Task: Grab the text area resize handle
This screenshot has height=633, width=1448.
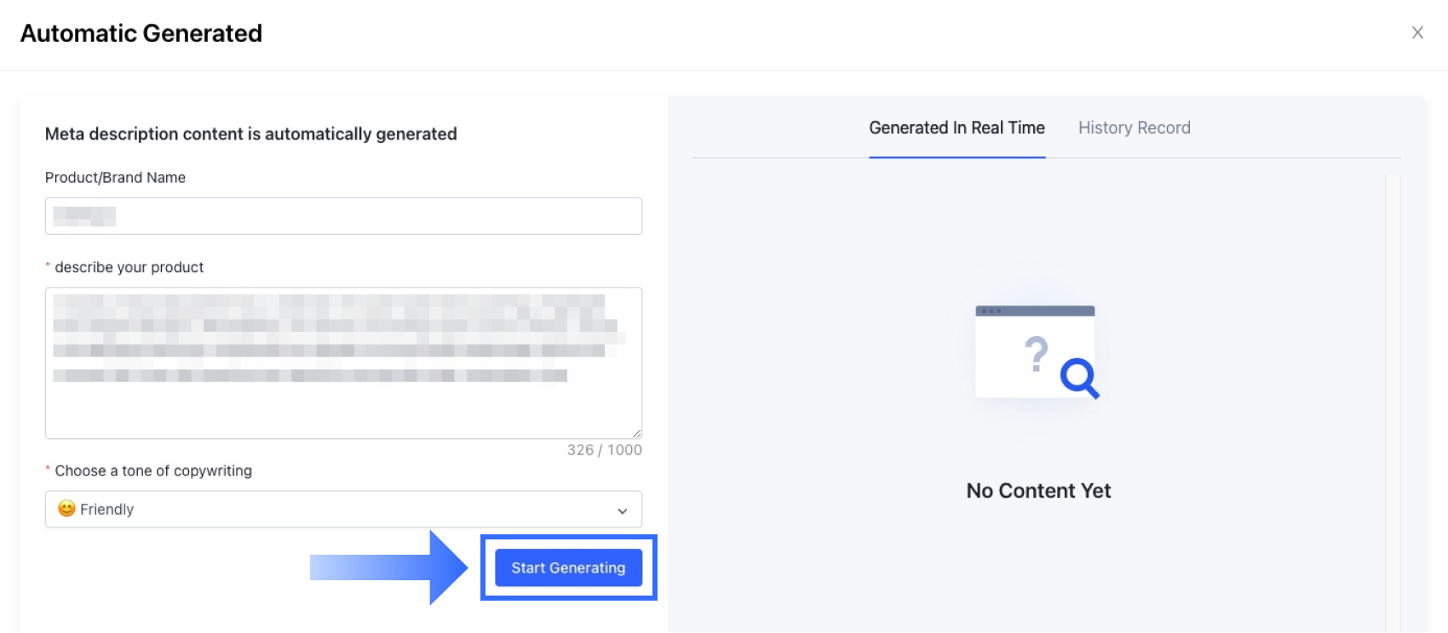Action: tap(636, 433)
